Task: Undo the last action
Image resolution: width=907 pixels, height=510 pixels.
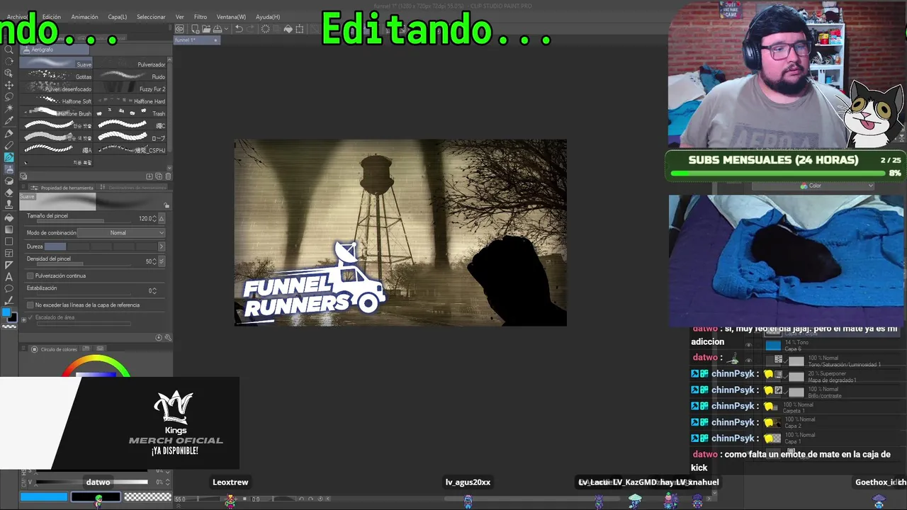Action: [x=239, y=29]
